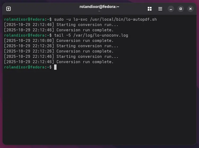Click the block cursor at the empty prompt
199x148 pixels.
(55, 67)
